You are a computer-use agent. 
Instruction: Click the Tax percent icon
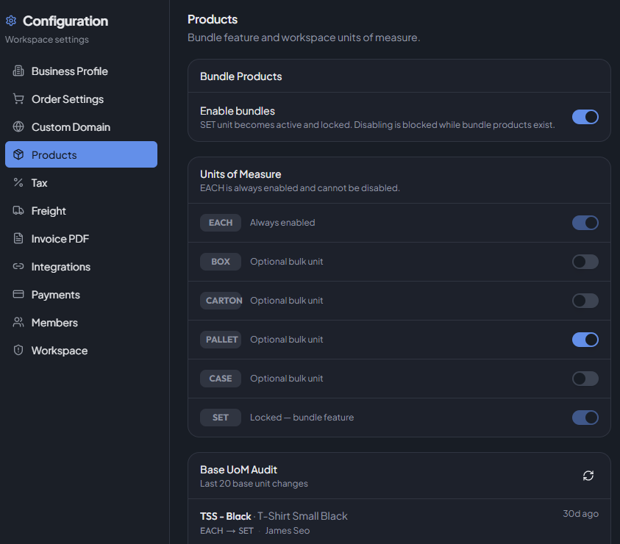click(x=18, y=182)
